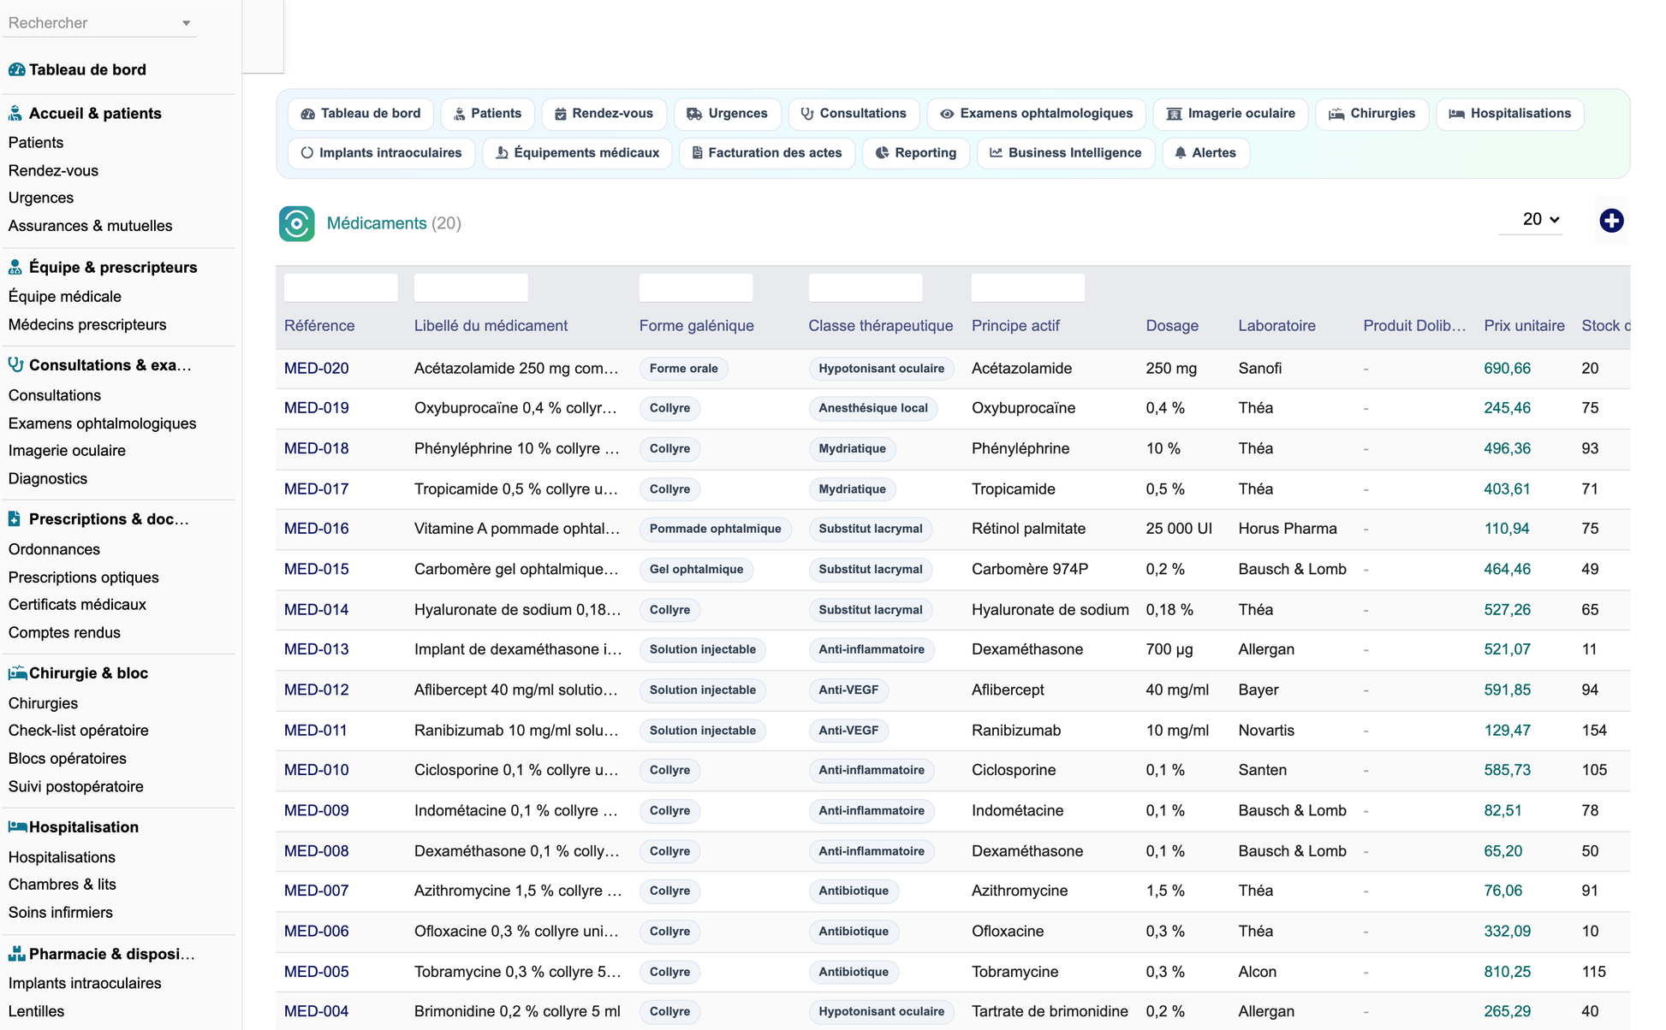Click the Référence filter field

pyautogui.click(x=341, y=287)
